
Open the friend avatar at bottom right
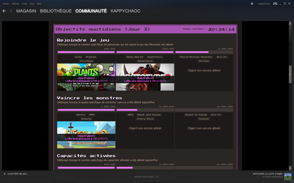click(x=287, y=176)
